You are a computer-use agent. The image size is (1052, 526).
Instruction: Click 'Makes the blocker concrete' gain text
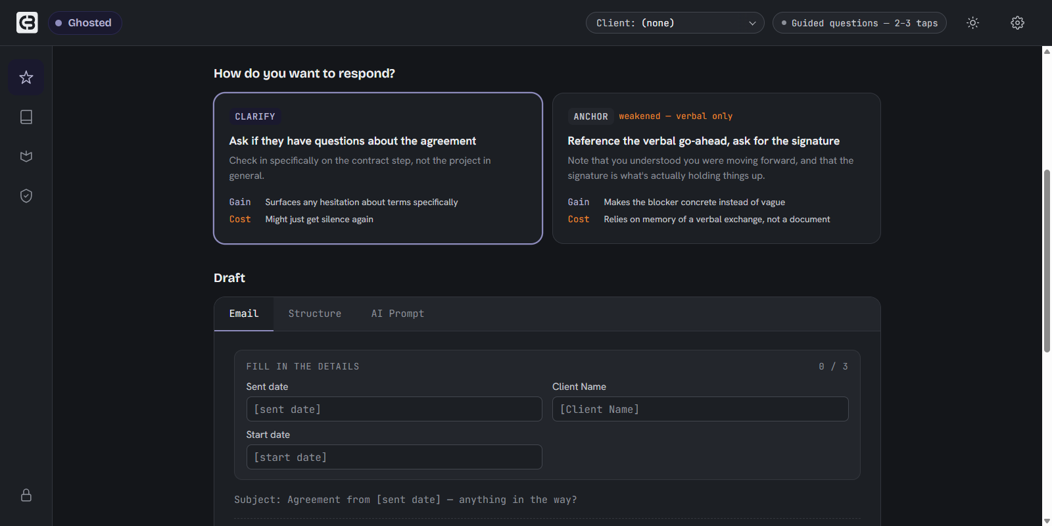click(694, 203)
